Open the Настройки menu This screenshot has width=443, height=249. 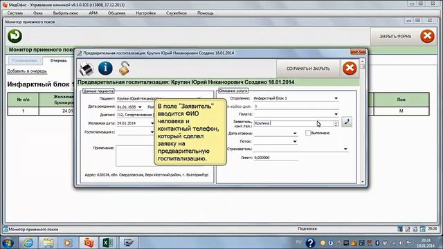[146, 13]
